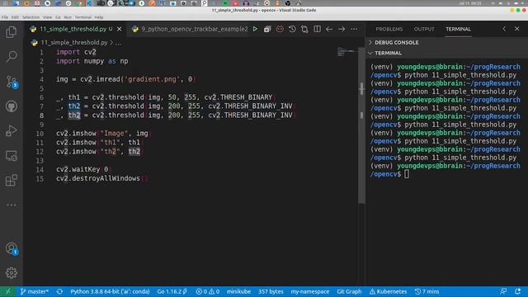This screenshot has height=297, width=528.
Task: Switch to the Output tab
Action: 424,30
